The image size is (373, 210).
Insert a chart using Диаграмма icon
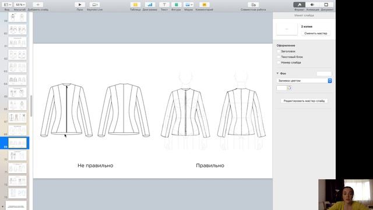pos(150,5)
